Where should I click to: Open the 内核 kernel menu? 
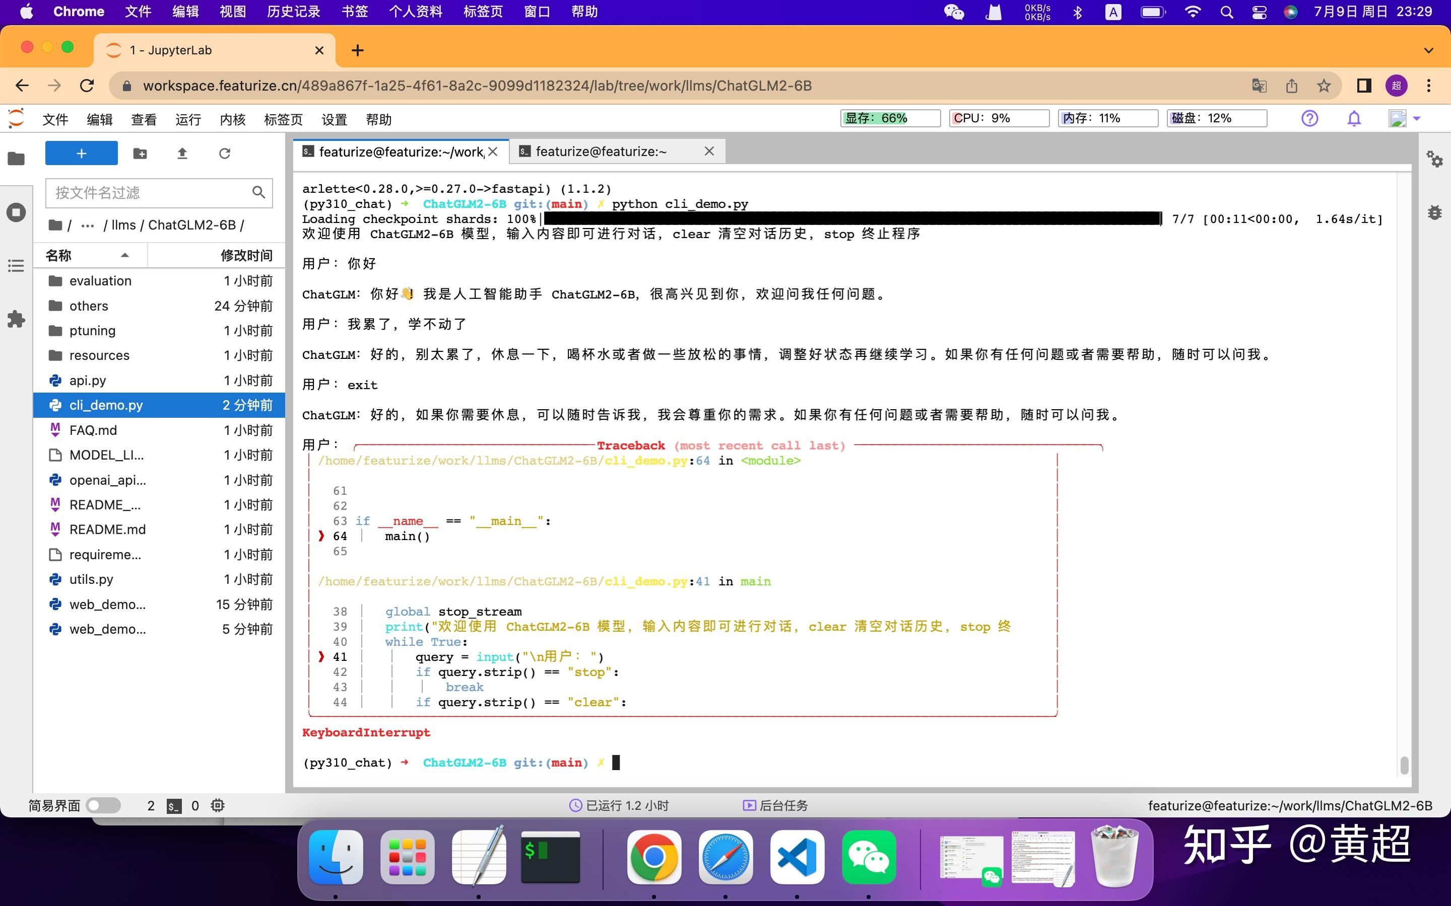point(233,119)
